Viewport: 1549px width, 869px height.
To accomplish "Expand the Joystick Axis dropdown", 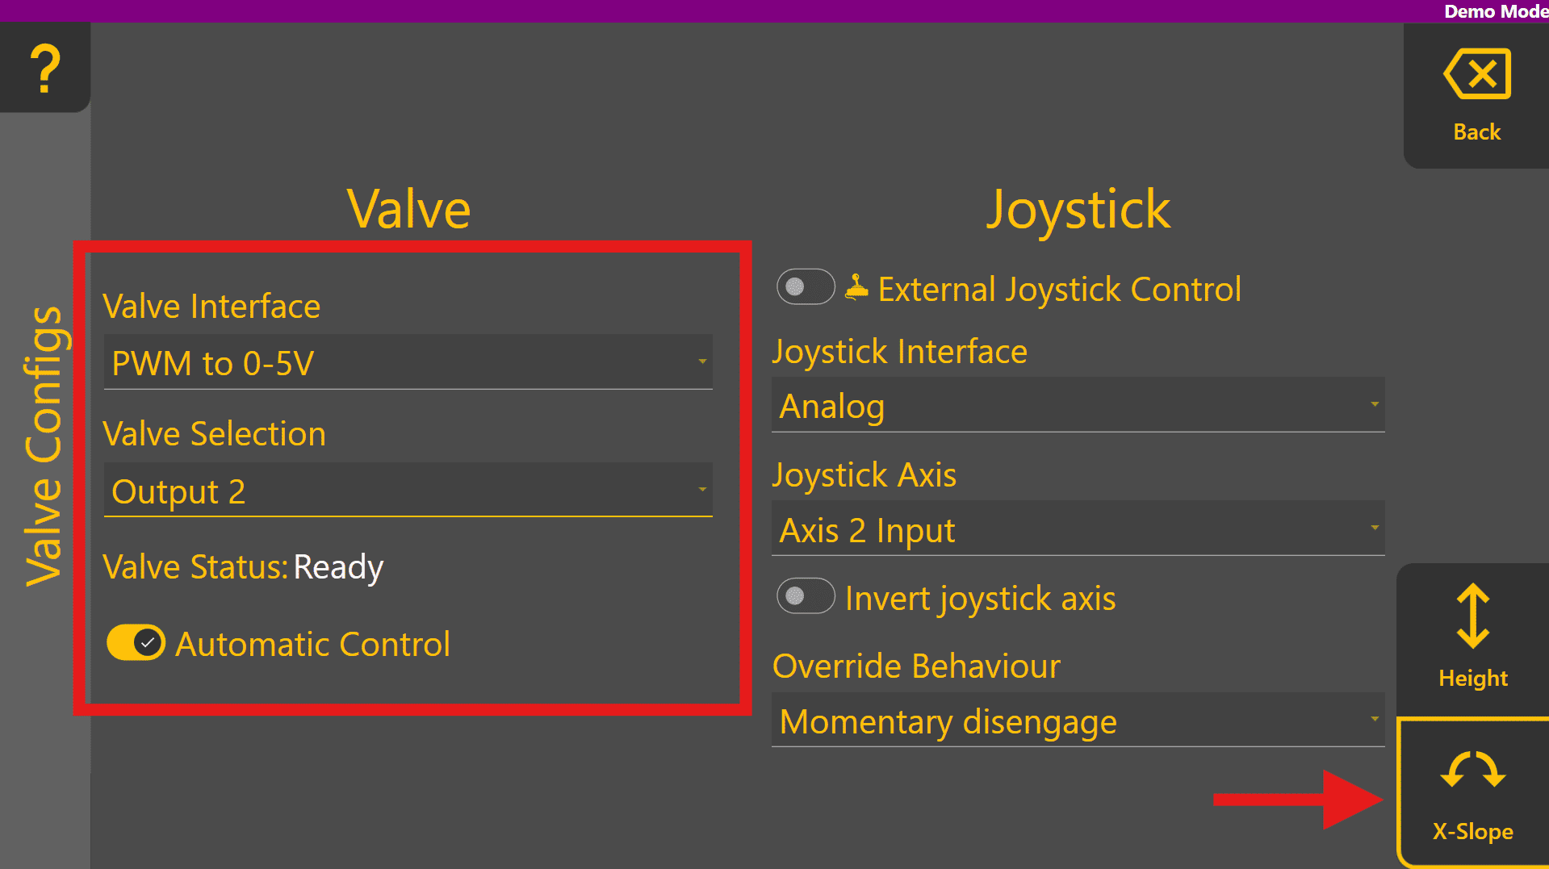I will 1078,529.
